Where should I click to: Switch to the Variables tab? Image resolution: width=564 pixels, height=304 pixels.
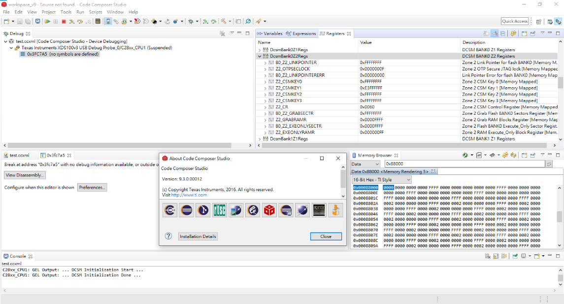click(x=270, y=34)
